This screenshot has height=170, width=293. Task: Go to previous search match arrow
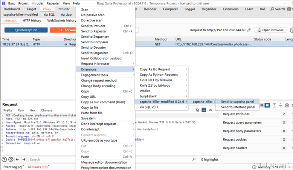click(17, 159)
